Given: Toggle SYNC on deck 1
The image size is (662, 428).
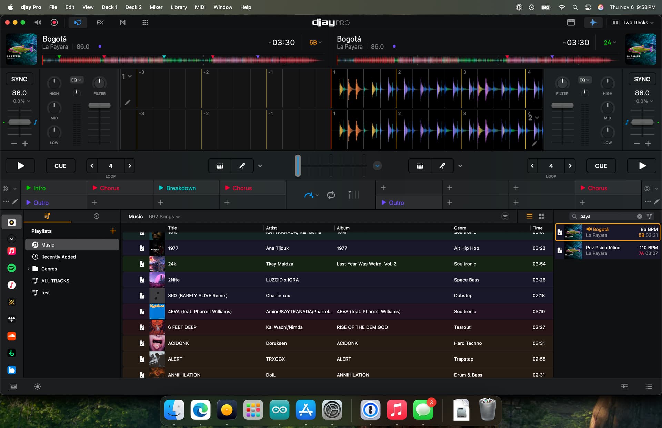Looking at the screenshot, I should click(19, 79).
